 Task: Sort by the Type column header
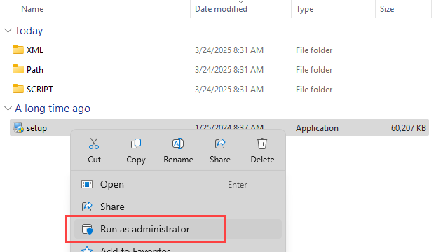[x=304, y=9]
